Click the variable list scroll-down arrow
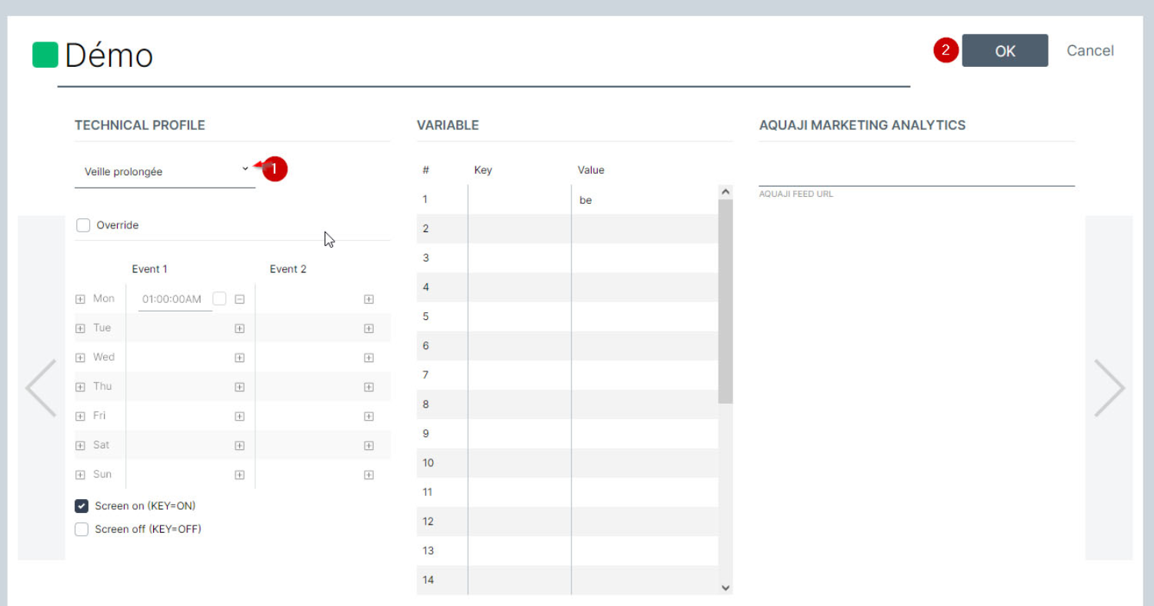The image size is (1154, 606). (725, 588)
